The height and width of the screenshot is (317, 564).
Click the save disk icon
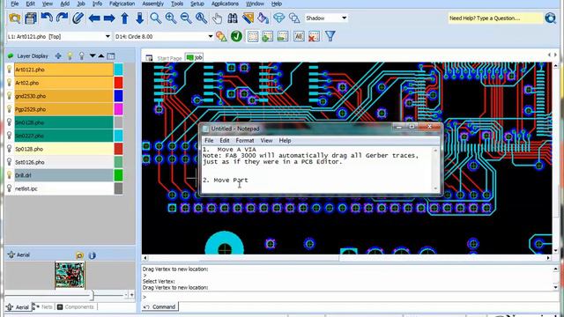click(x=31, y=18)
